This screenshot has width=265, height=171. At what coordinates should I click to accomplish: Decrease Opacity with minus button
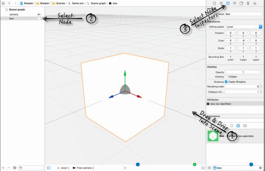pos(227,72)
